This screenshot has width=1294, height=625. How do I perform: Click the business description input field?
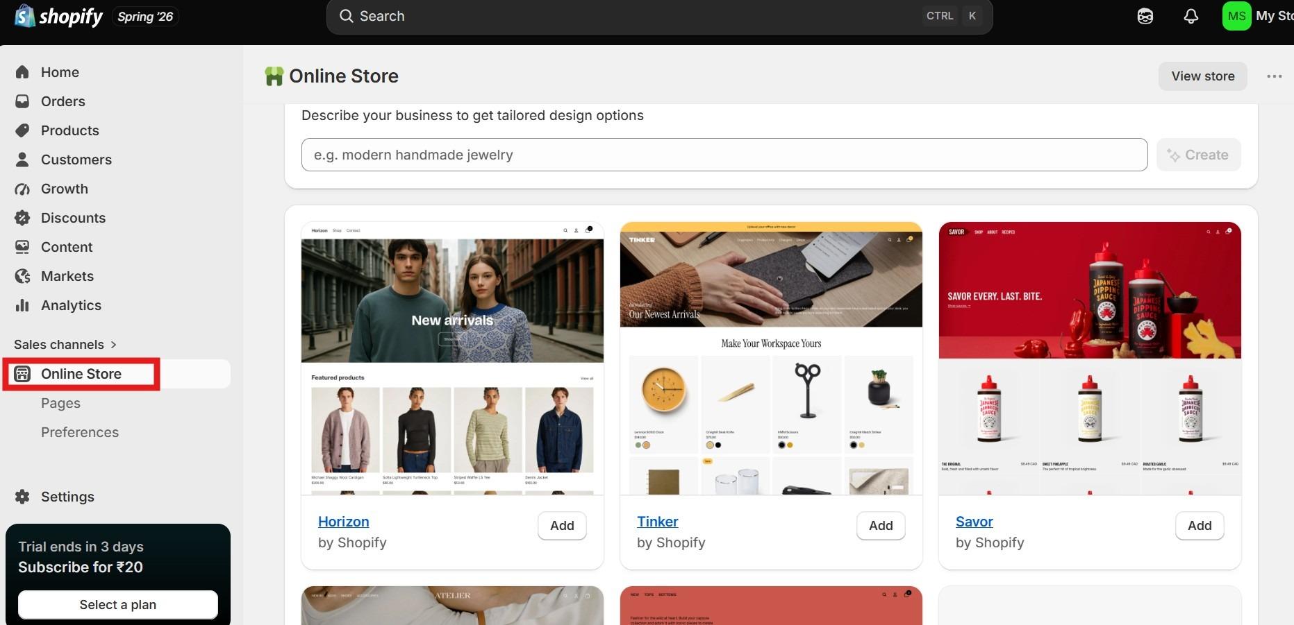click(724, 155)
